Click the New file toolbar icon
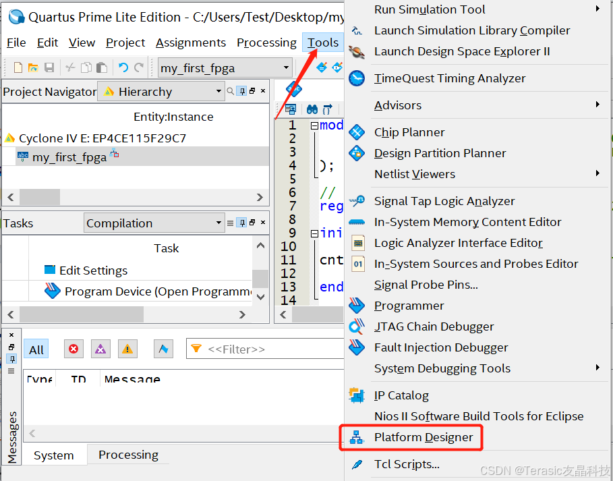 click(18, 67)
